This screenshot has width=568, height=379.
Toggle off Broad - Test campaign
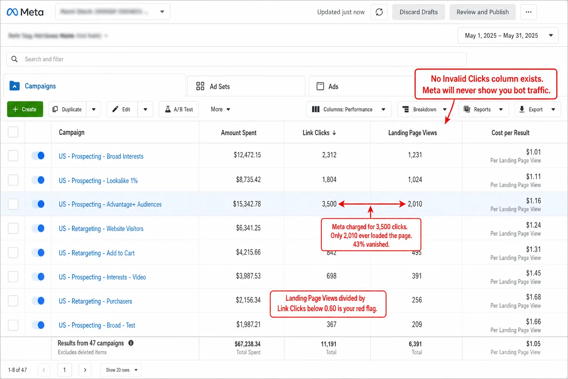38,325
